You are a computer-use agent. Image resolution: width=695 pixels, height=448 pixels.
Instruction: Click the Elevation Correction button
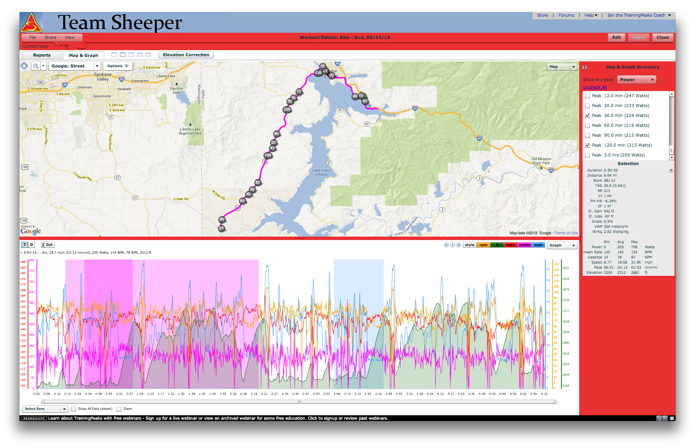tap(186, 55)
